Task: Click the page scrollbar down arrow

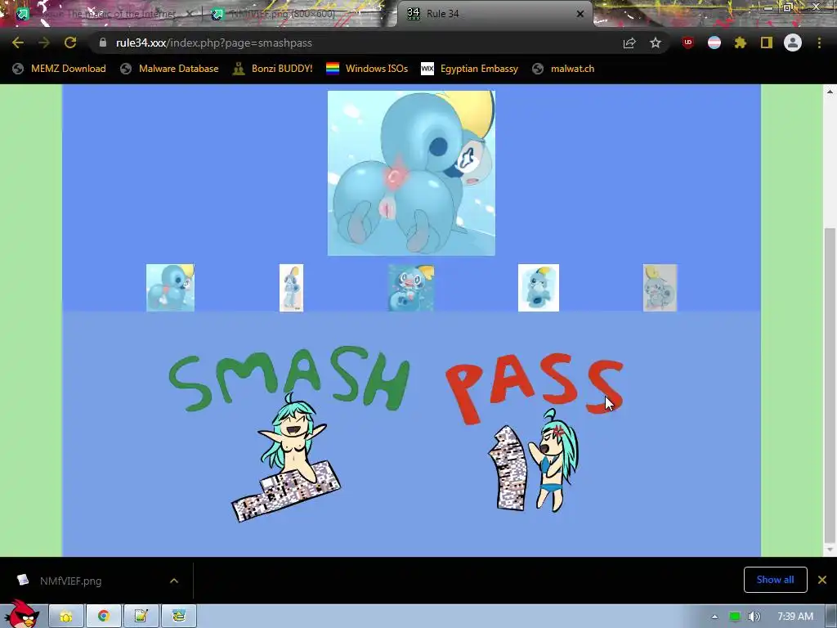Action: (830, 549)
